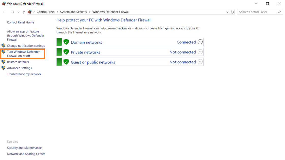Image resolution: width=285 pixels, height=160 pixels.
Task: Expand the Domain networks section chevron
Action: [200, 42]
